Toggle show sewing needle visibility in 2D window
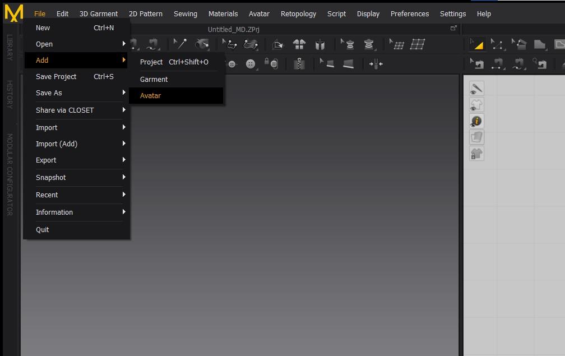This screenshot has height=356, width=565. point(476,88)
